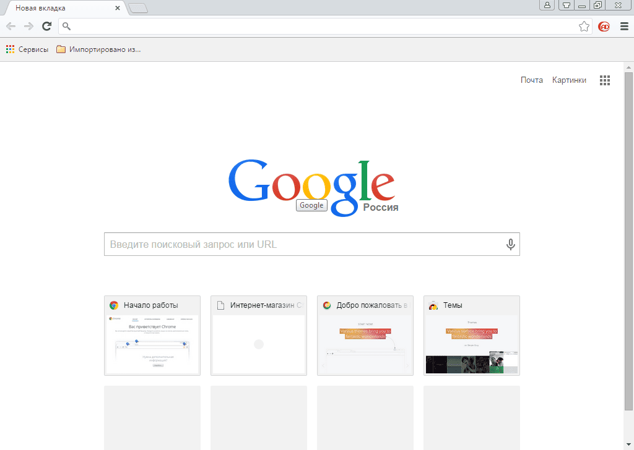Open the Картинки link
The height and width of the screenshot is (450, 634).
click(x=569, y=80)
